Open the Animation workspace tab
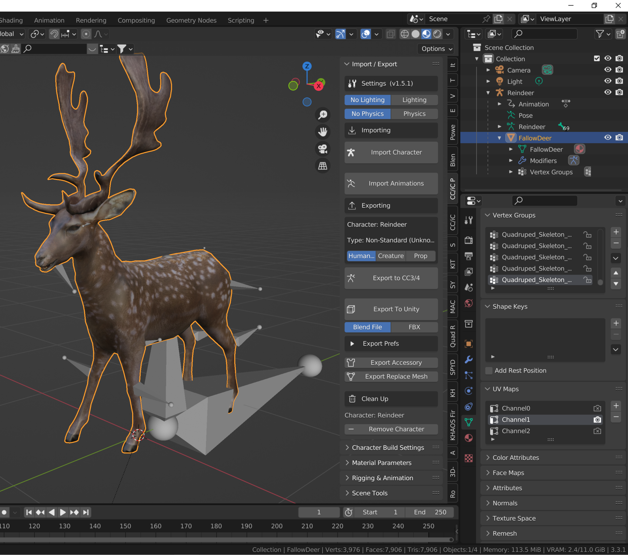This screenshot has width=628, height=555. 49,20
